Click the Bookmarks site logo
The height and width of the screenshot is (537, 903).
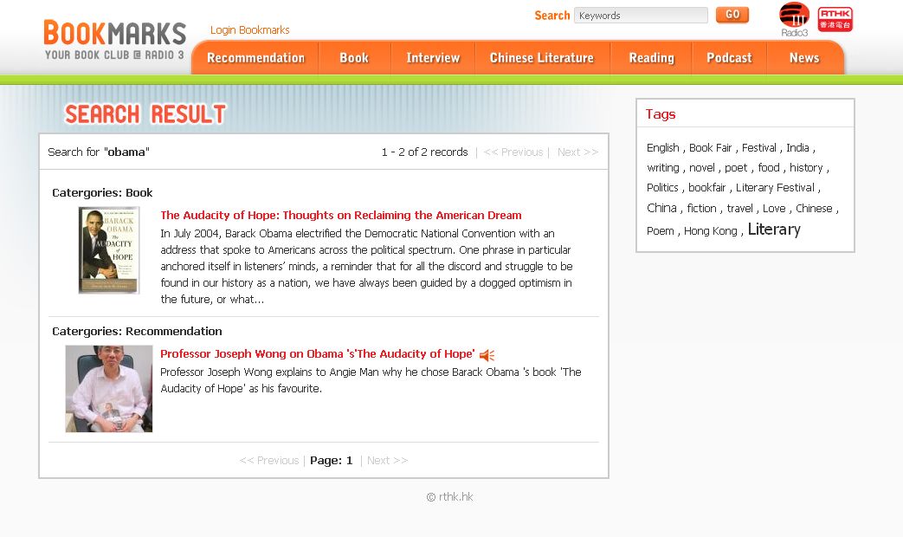tap(114, 40)
